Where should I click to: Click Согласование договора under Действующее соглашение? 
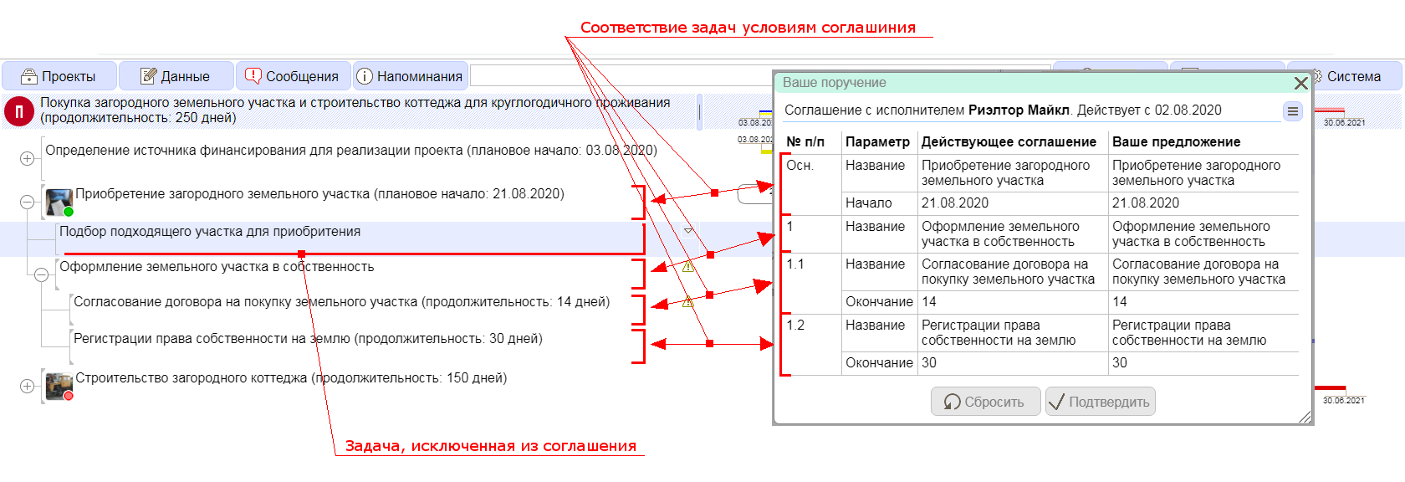point(1008,272)
